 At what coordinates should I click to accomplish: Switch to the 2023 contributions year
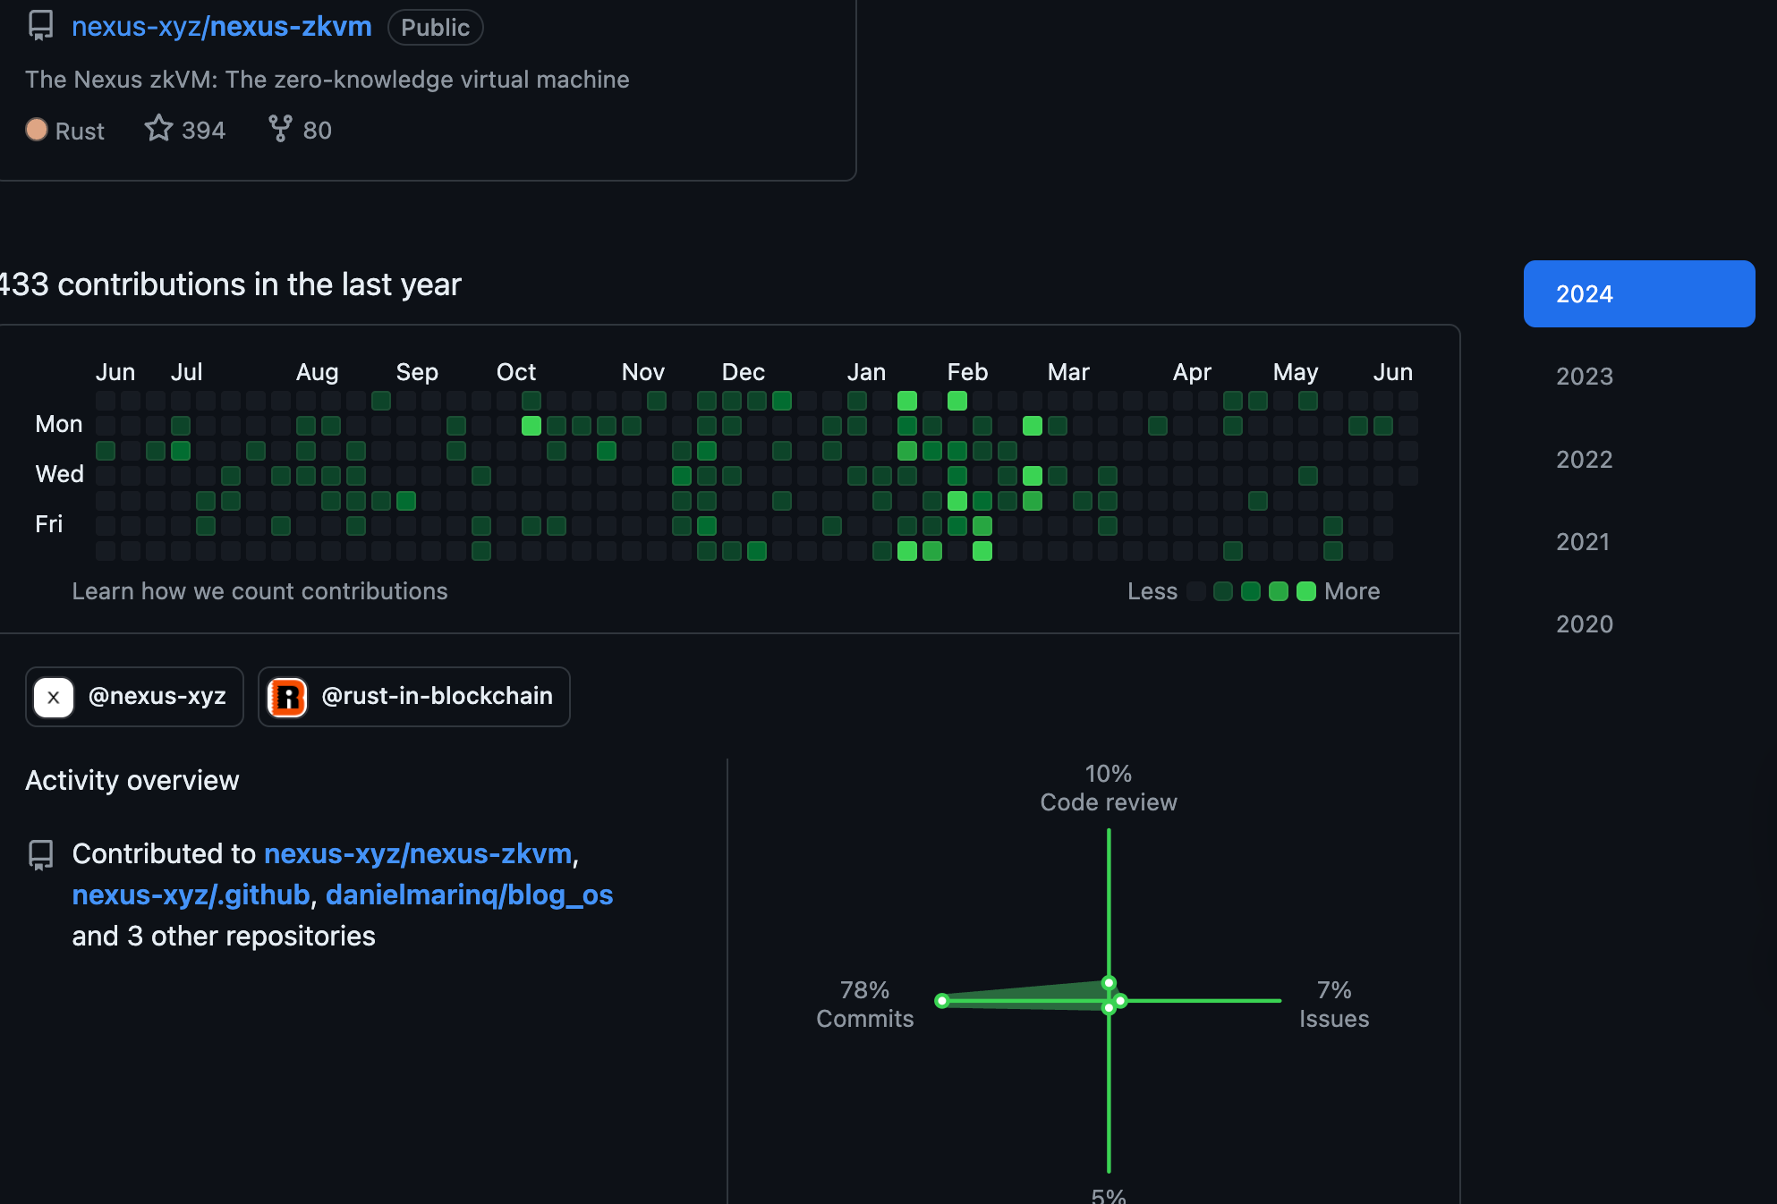(x=1584, y=377)
